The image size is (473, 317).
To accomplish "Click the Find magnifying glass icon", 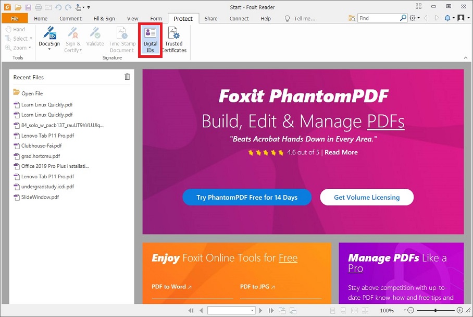I will 403,18.
